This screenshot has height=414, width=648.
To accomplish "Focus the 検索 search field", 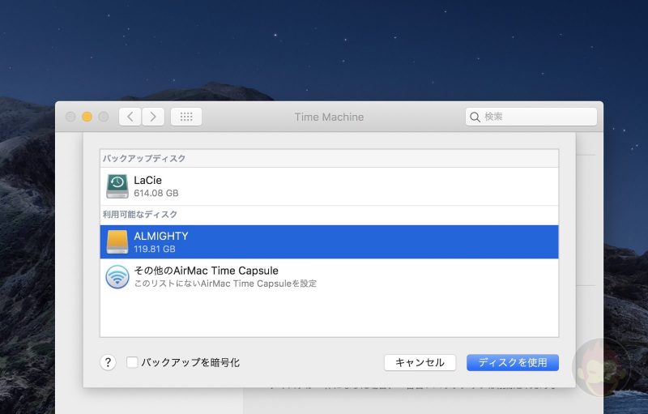I will [x=536, y=117].
